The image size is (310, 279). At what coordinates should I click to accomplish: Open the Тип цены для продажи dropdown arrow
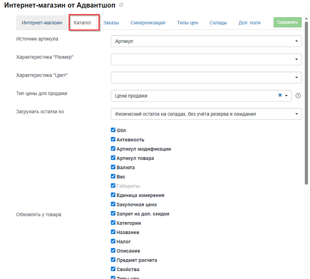tap(286, 96)
